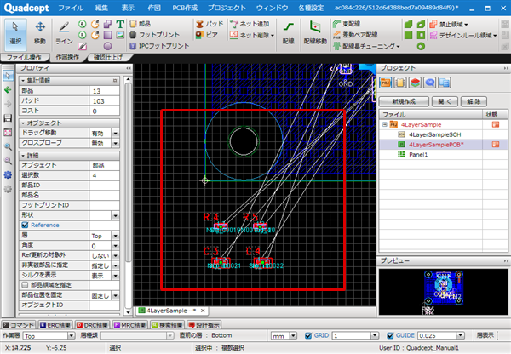
Task: Expand the 禁止領域 dropdown arrow
Action: point(467,25)
